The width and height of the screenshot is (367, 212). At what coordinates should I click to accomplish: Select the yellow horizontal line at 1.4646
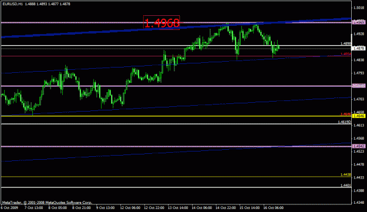[176, 116]
